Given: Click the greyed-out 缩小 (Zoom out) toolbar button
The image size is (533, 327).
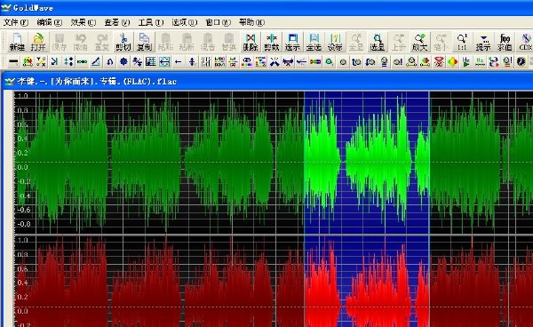Looking at the screenshot, I should click(x=441, y=42).
